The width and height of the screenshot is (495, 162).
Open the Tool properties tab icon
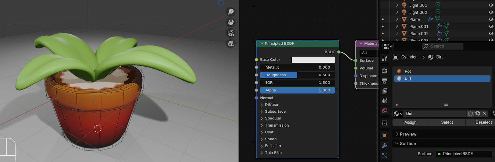click(385, 59)
